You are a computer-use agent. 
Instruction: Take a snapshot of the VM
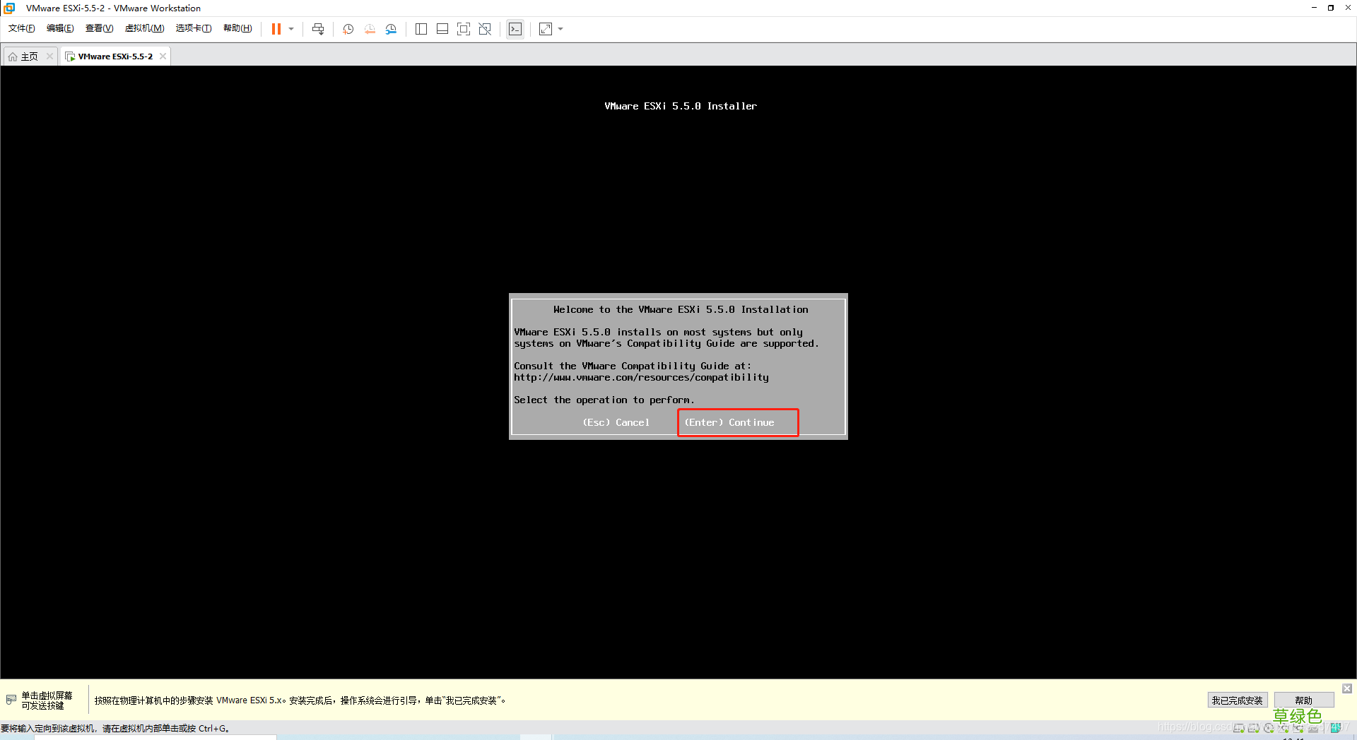click(x=348, y=29)
